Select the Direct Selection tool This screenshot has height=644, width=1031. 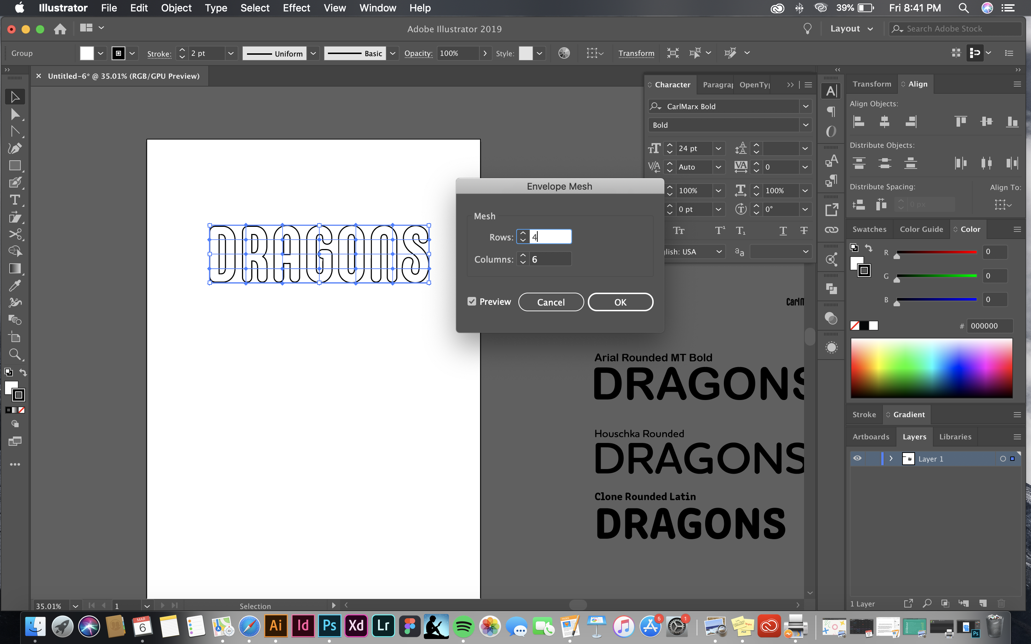pyautogui.click(x=15, y=114)
